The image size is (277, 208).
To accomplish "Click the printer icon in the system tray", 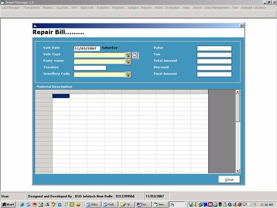I will point(215,205).
